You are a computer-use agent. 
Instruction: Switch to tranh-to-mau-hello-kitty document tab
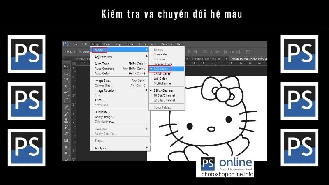(x=249, y=59)
